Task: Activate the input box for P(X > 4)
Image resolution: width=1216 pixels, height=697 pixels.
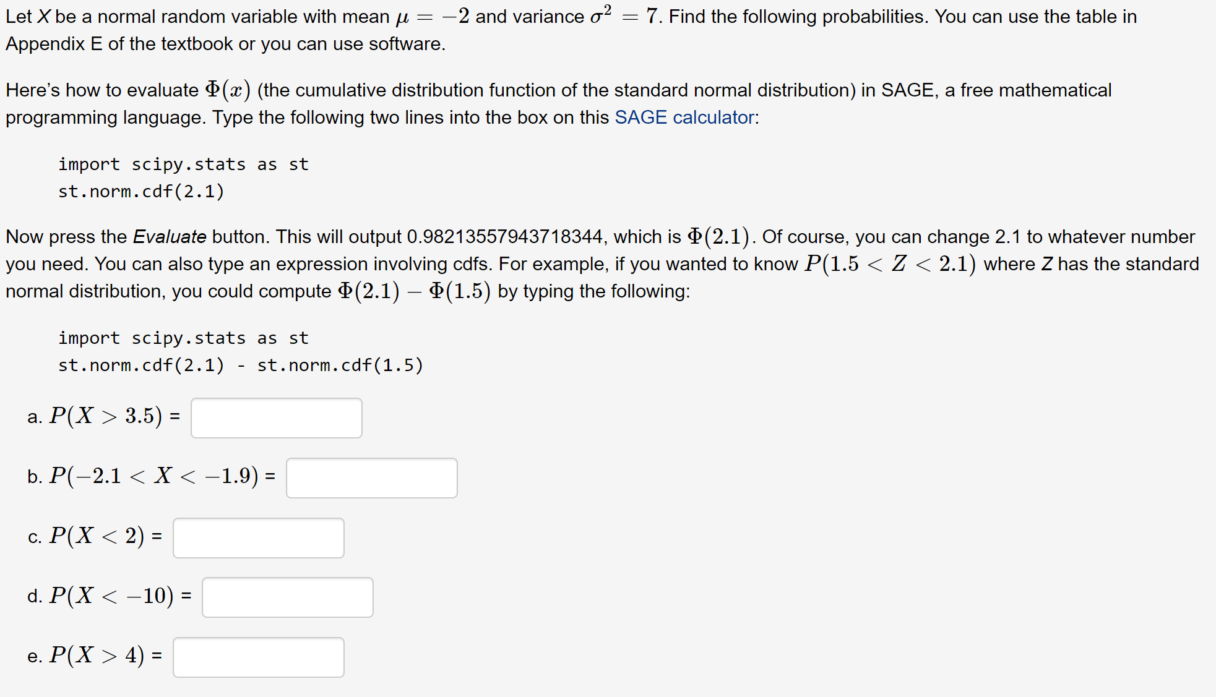Action: point(259,657)
